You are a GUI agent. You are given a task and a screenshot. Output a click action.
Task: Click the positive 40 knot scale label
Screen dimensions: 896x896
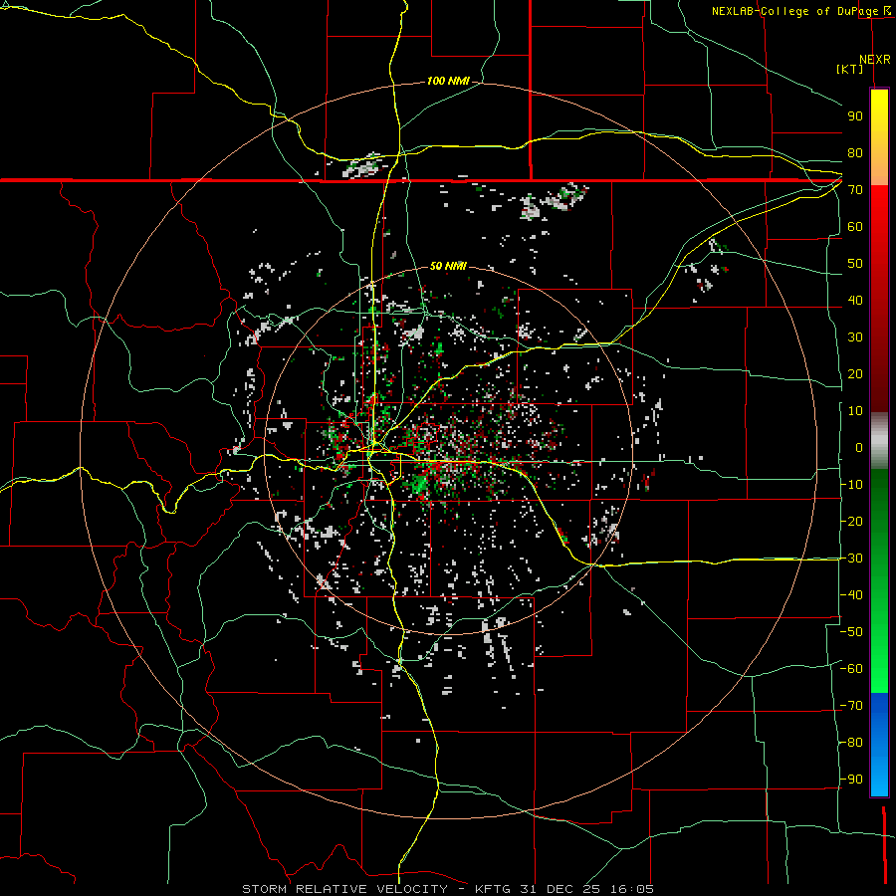click(x=855, y=300)
